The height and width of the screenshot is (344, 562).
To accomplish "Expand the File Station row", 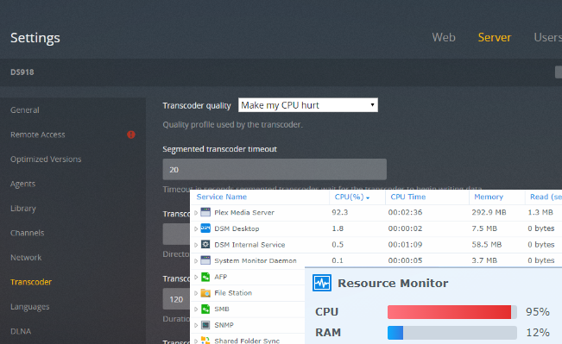I will click(x=196, y=293).
